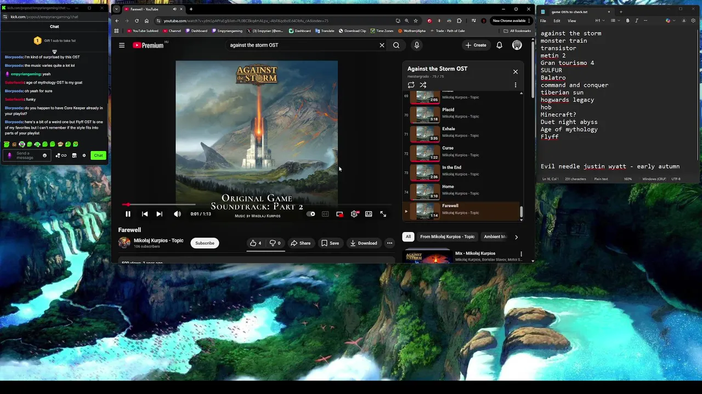
Task: Toggle subtitles with the CC button
Action: (x=325, y=214)
